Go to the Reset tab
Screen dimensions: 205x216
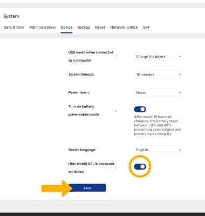[x=100, y=28]
